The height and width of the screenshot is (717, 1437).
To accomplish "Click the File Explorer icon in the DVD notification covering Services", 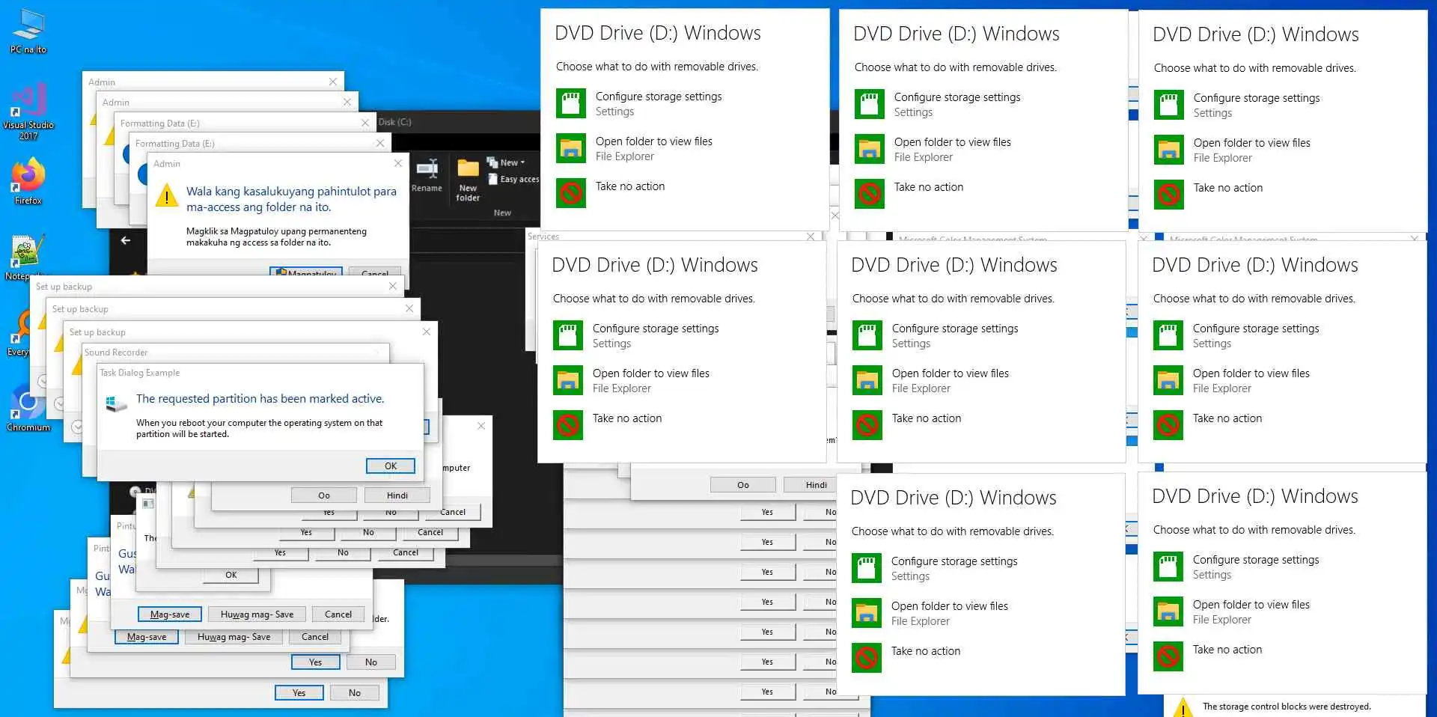I will [x=568, y=381].
